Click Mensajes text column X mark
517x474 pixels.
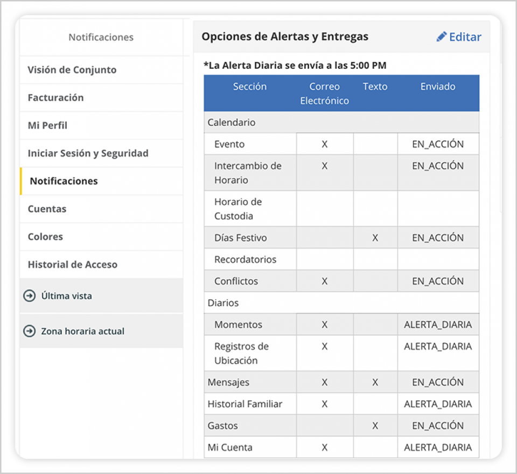(375, 383)
